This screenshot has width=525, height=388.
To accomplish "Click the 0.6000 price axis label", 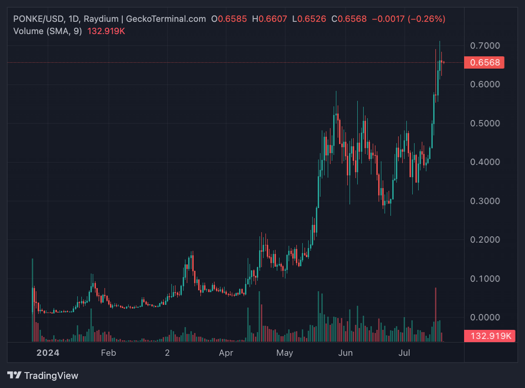I will pyautogui.click(x=485, y=85).
